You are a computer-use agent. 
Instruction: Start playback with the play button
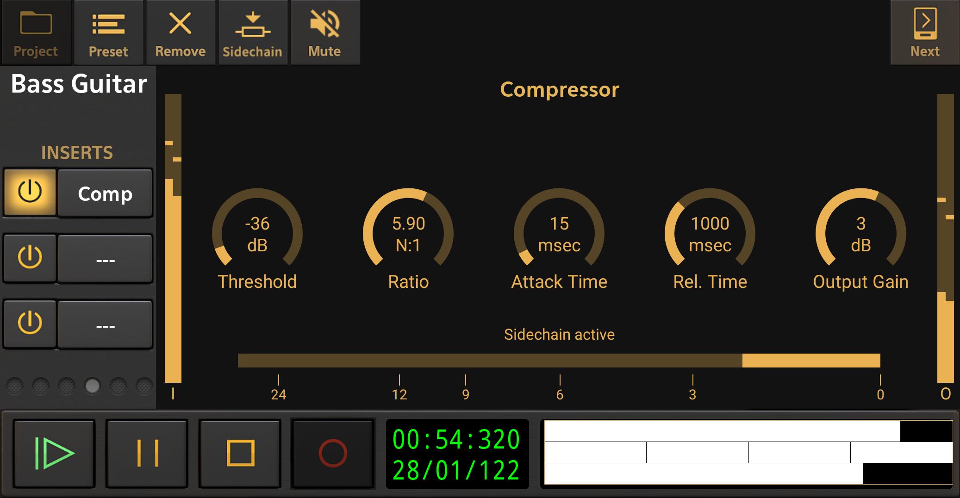(x=54, y=453)
